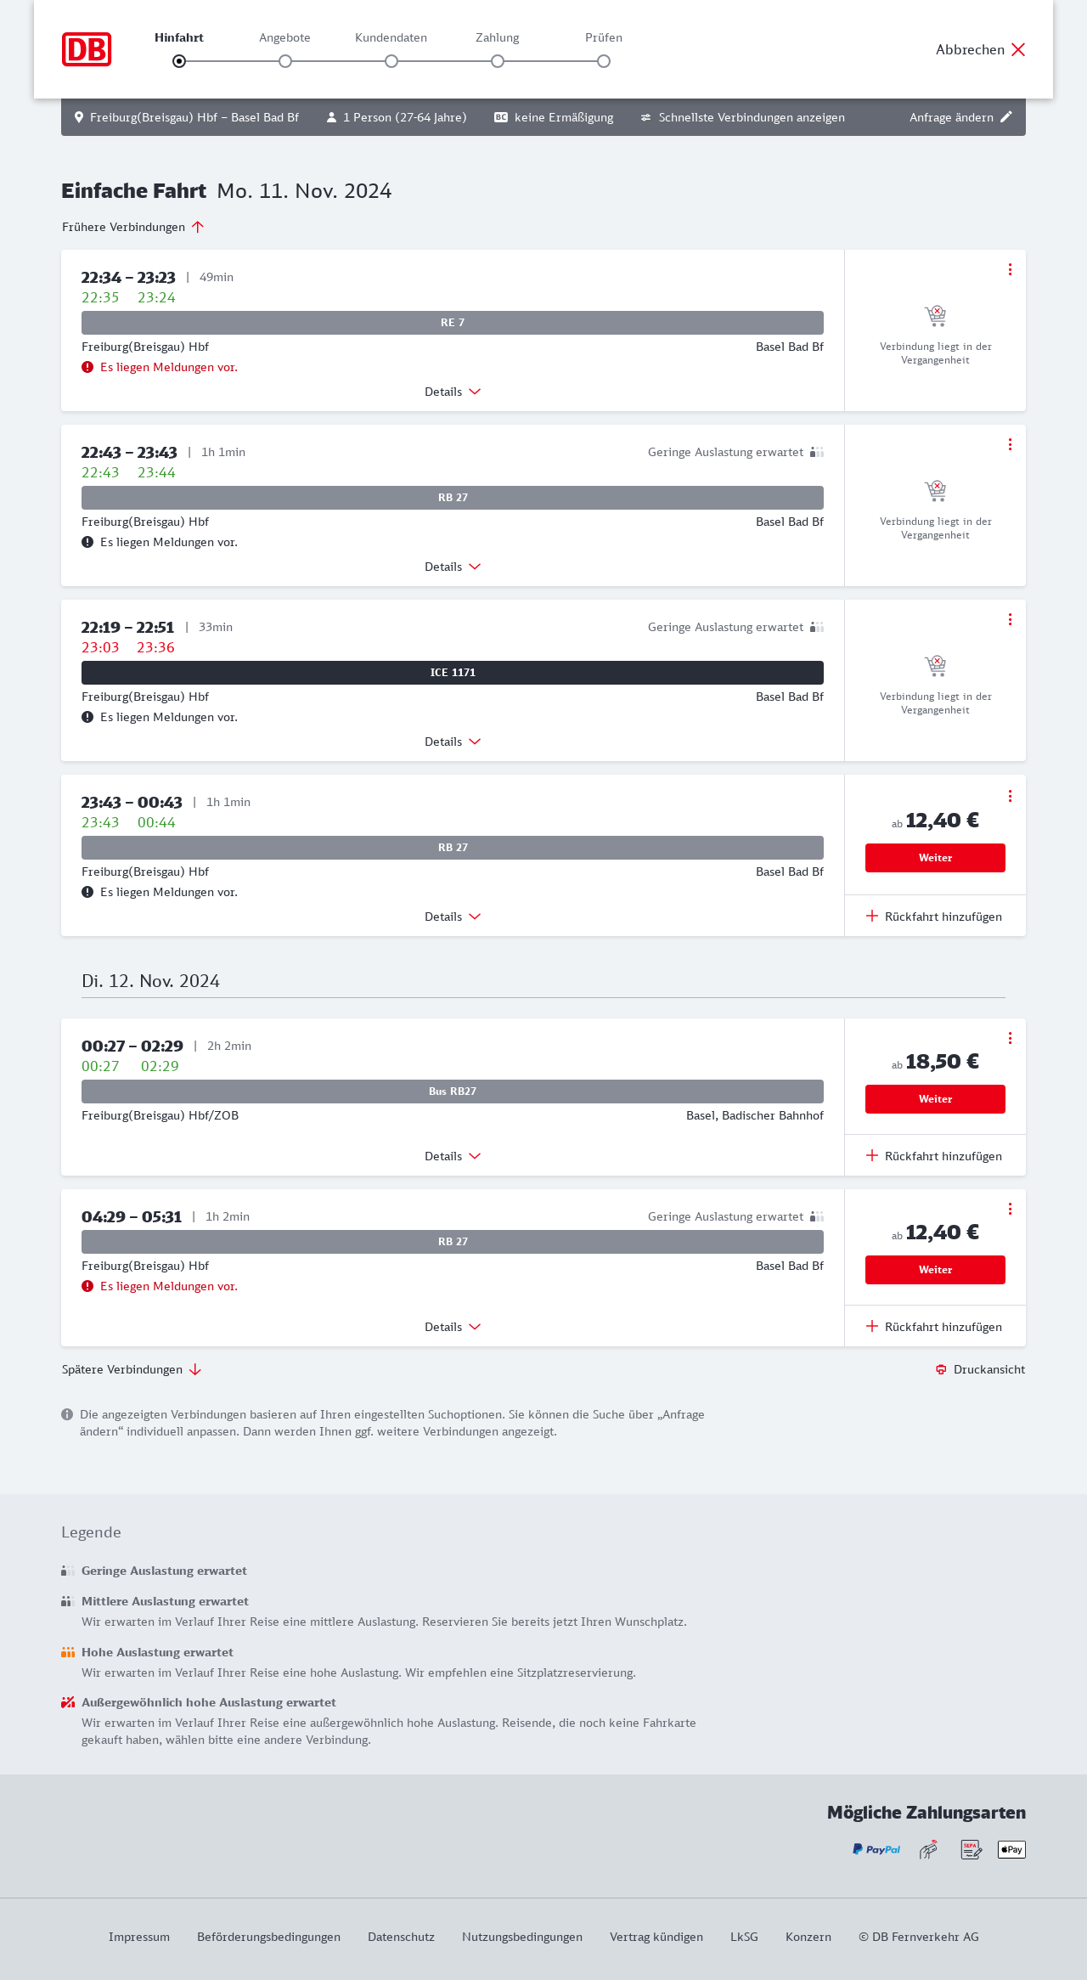Click the Apple Pay payment icon
The image size is (1087, 1980).
[x=1011, y=1849]
